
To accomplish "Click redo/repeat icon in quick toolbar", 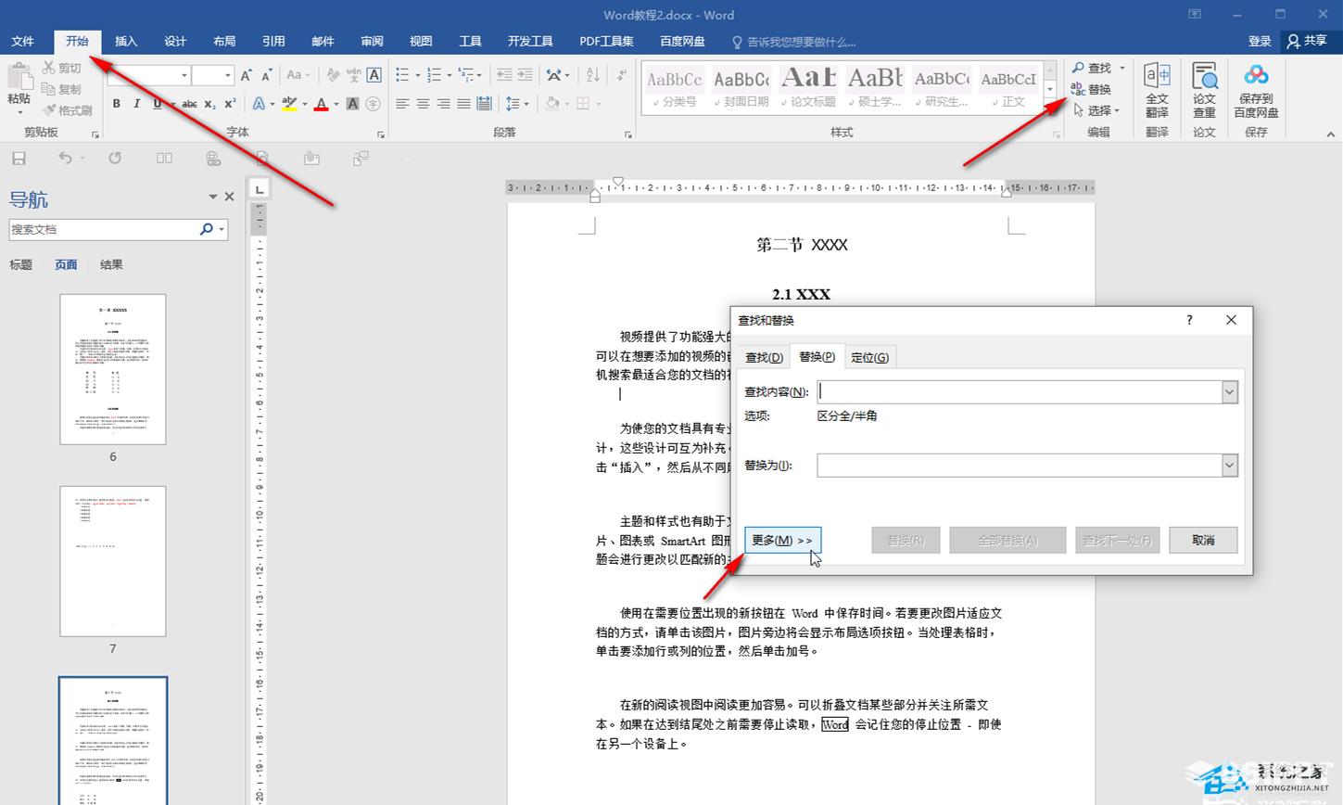I will [x=115, y=159].
